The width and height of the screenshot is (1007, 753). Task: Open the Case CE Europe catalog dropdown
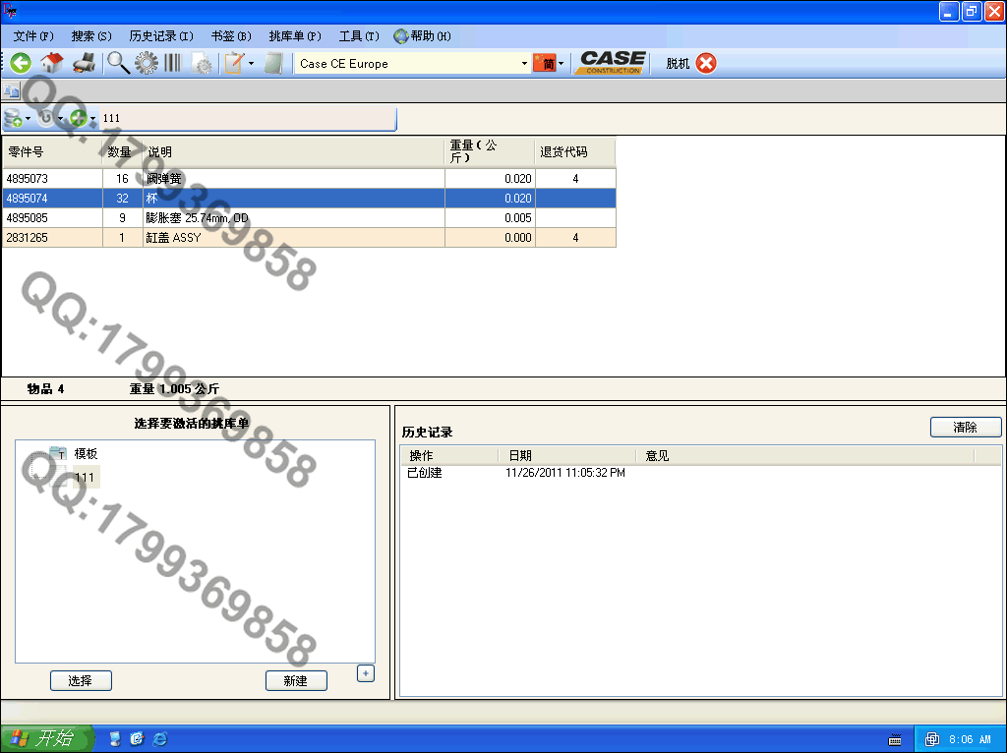tap(524, 64)
